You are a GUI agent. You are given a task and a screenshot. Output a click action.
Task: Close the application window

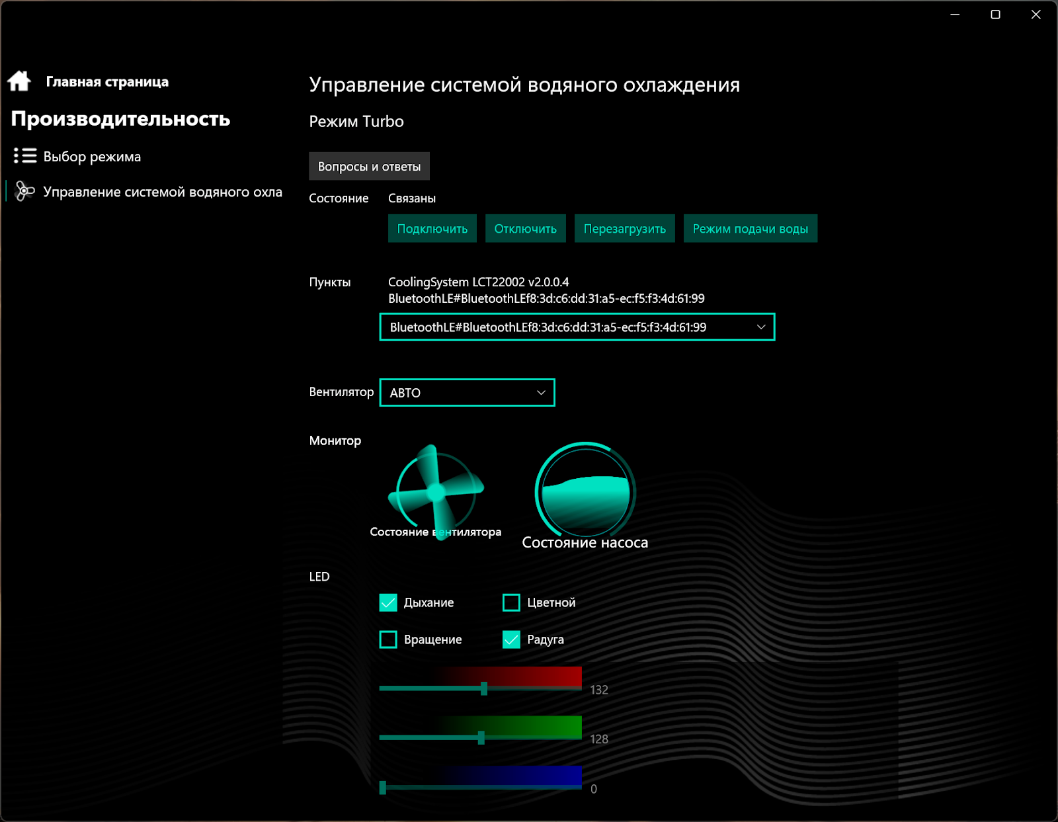(x=1036, y=15)
